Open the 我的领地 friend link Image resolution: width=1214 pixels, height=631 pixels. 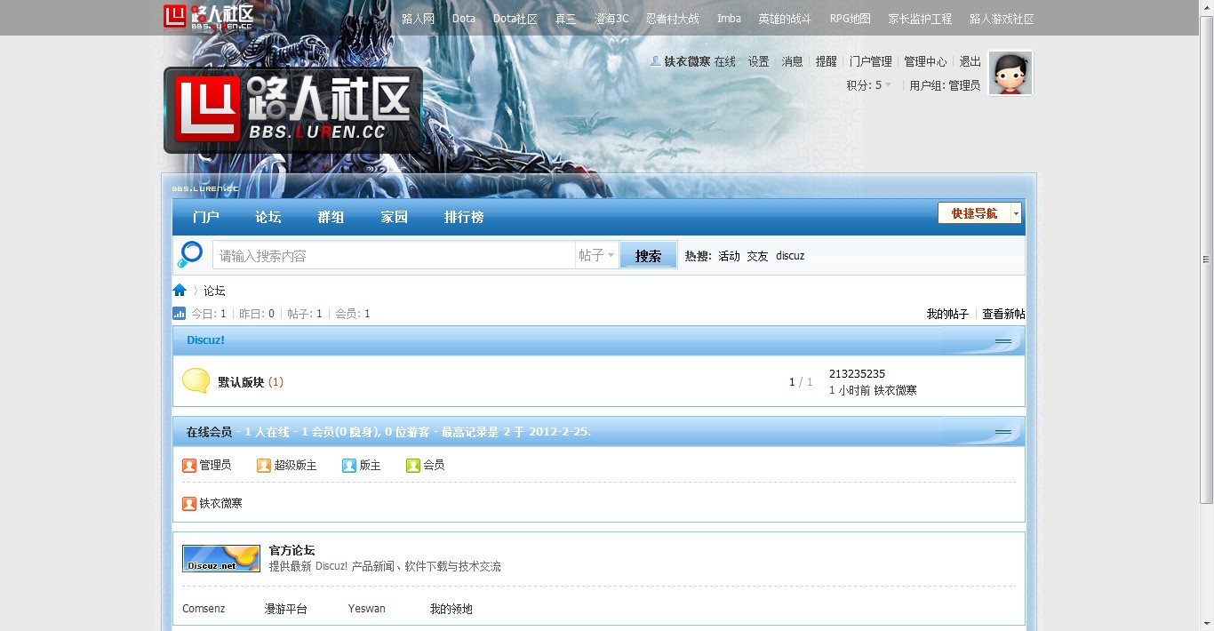pyautogui.click(x=451, y=609)
